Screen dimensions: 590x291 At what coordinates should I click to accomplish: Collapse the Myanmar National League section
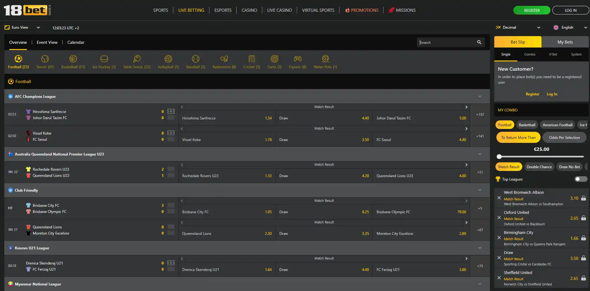coord(480,284)
